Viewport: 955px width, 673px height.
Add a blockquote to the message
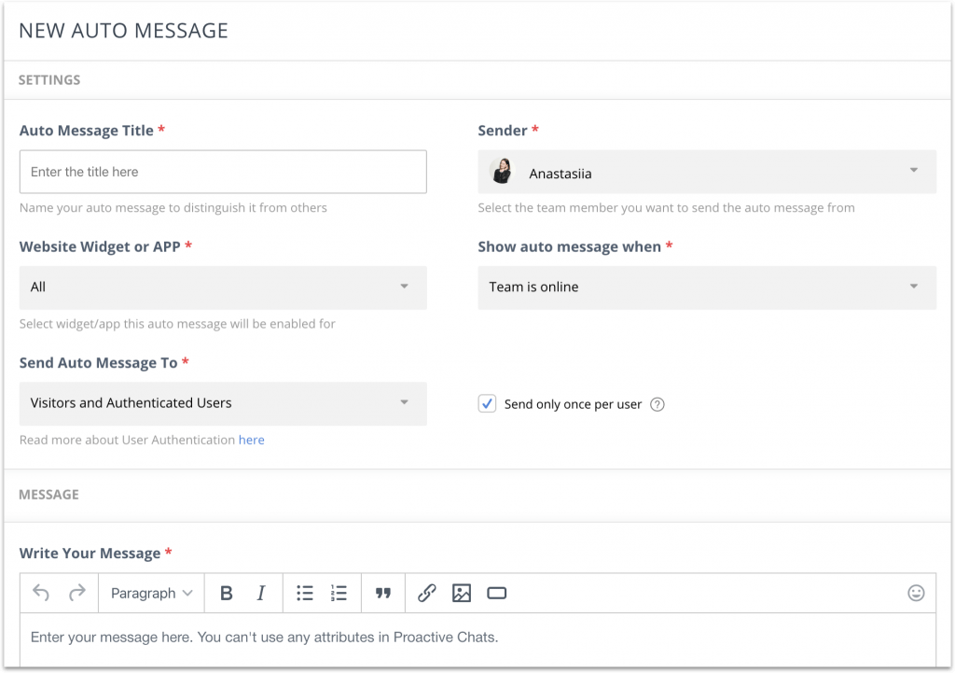382,593
